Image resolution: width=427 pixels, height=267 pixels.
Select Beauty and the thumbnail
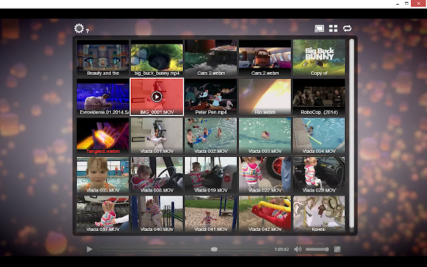[103, 58]
